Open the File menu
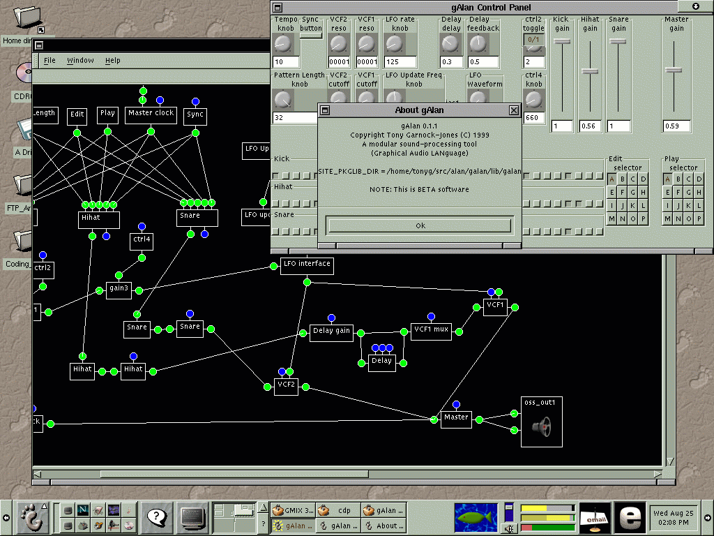This screenshot has width=714, height=536. pyautogui.click(x=50, y=61)
